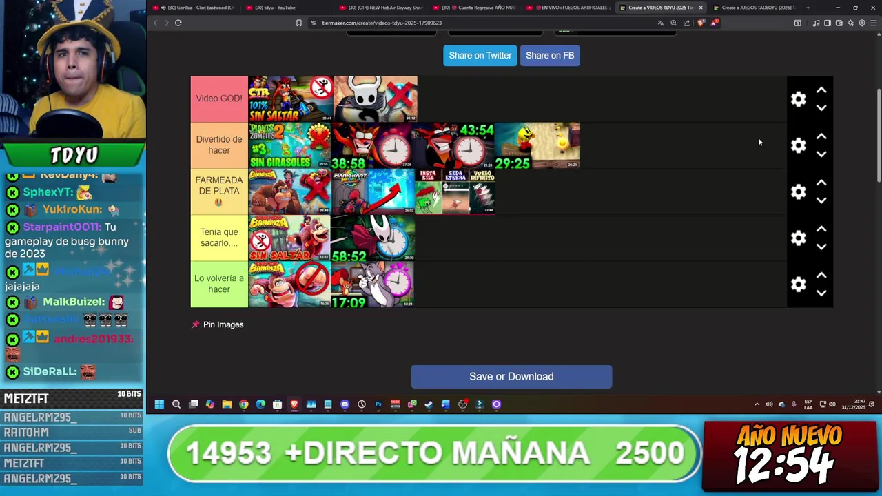Open volume control in system tray
The image size is (882, 496).
click(832, 404)
